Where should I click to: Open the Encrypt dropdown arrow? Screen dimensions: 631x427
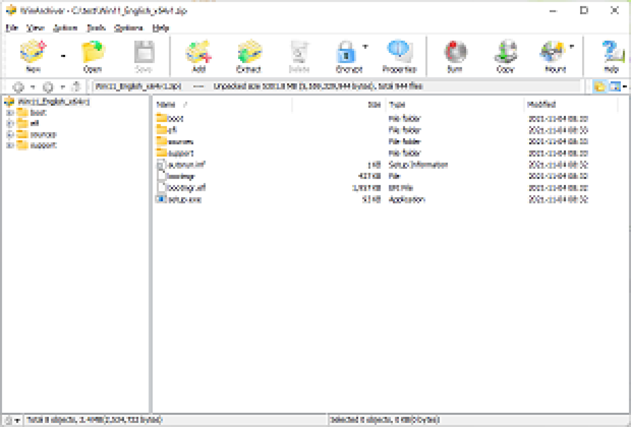[x=365, y=47]
